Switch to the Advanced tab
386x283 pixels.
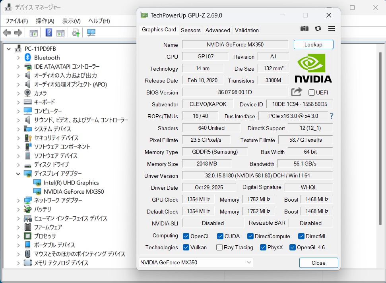pos(217,30)
